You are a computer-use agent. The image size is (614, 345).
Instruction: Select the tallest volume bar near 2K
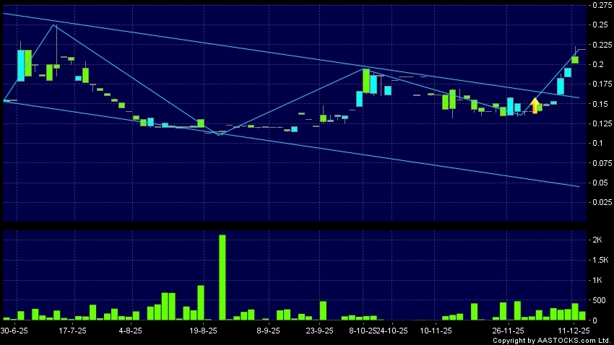222,277
